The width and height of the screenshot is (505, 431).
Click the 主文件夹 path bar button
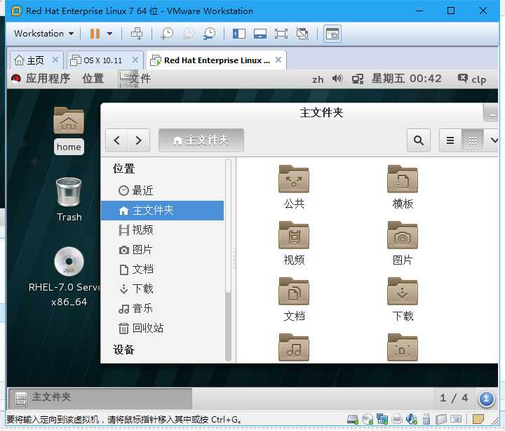coord(201,140)
